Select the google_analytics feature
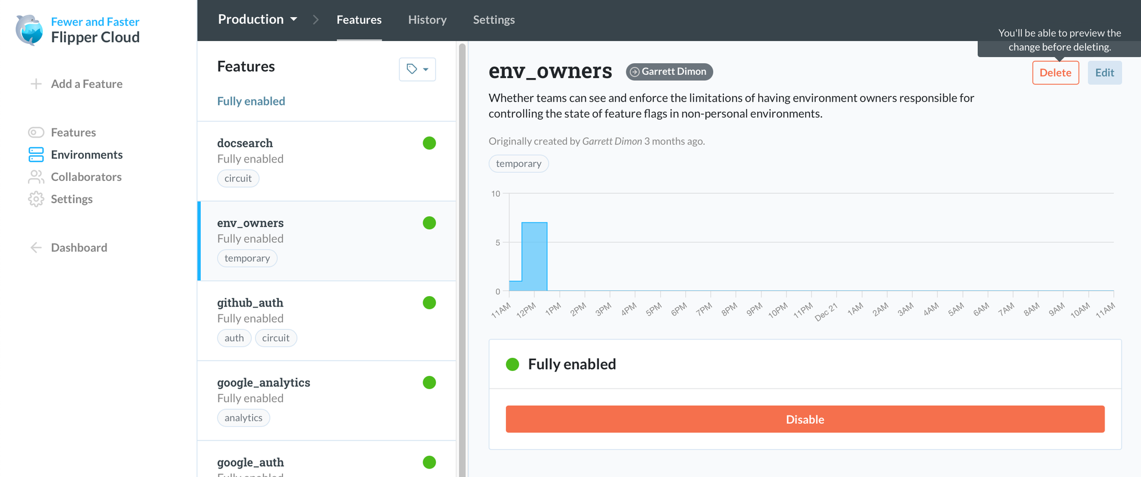The height and width of the screenshot is (477, 1141). click(327, 401)
